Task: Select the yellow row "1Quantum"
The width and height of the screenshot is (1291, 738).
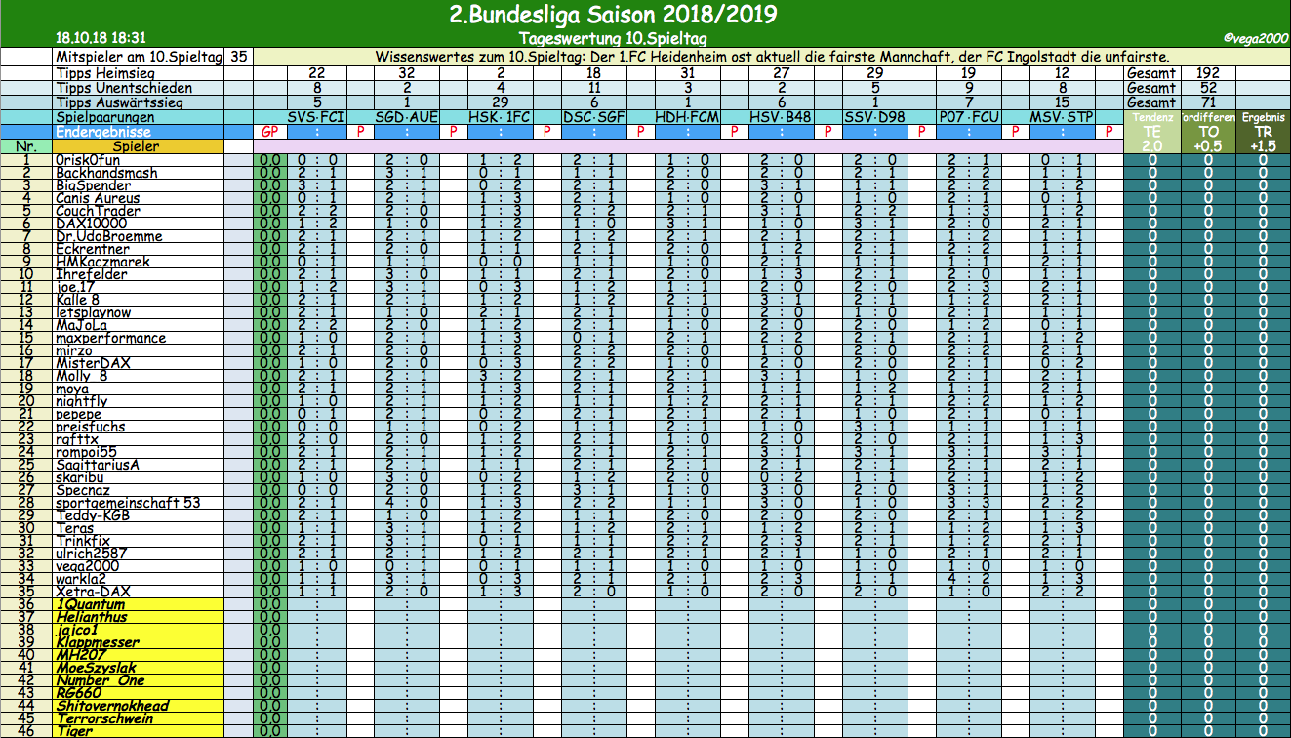Action: [139, 604]
